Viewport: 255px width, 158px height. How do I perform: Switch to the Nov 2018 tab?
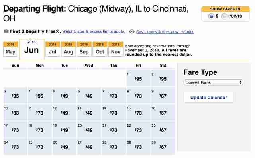click(x=116, y=49)
